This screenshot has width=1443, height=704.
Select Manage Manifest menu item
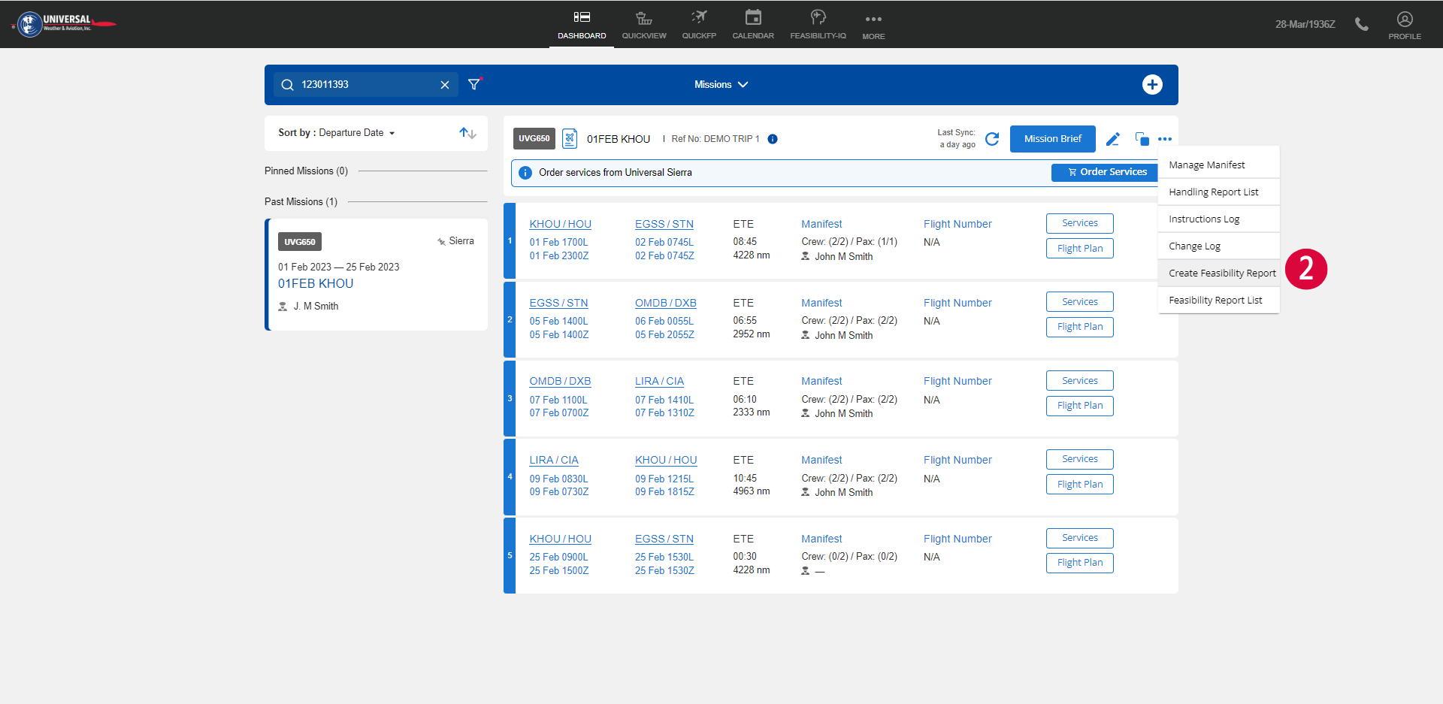[1218, 165]
